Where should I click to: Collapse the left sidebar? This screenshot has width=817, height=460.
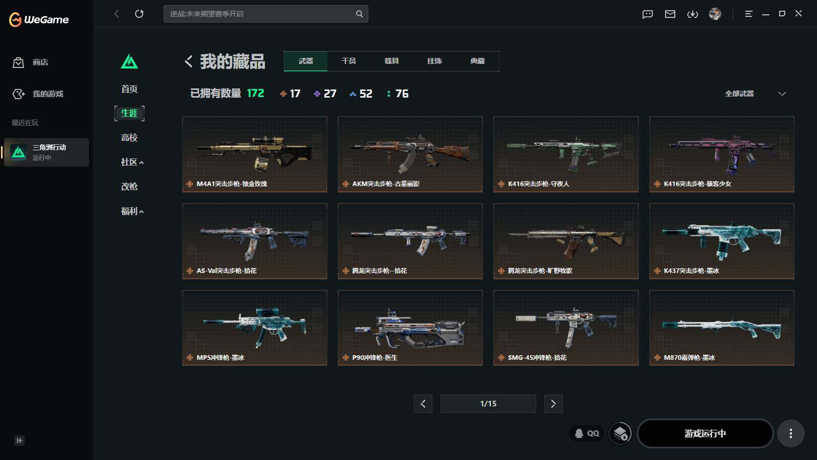pos(19,441)
